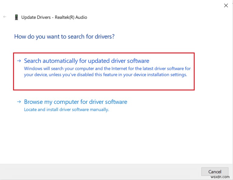
Task: Click arrow icon beside Browse my computer option
Action: click(19, 102)
